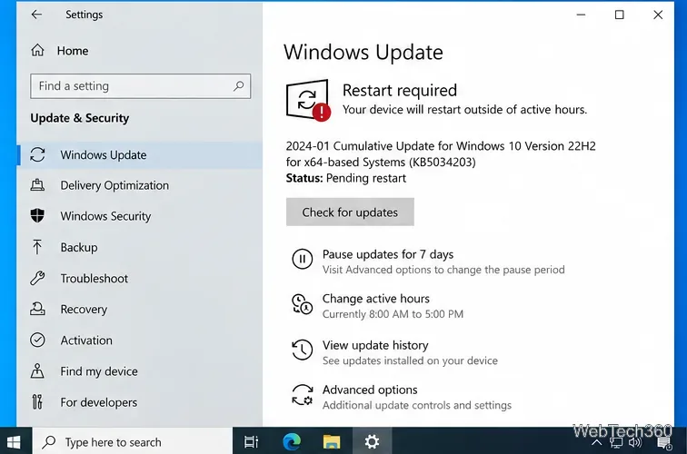Click the volume speaker tray icon
687x454 pixels.
click(635, 442)
